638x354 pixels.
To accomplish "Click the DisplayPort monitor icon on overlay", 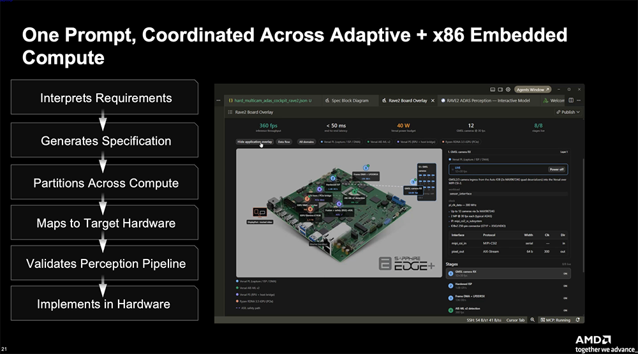I will pos(260,212).
